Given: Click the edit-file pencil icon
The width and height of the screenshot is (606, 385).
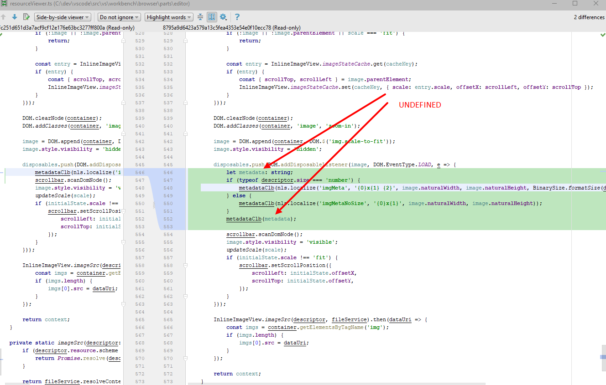Looking at the screenshot, I should [x=26, y=17].
